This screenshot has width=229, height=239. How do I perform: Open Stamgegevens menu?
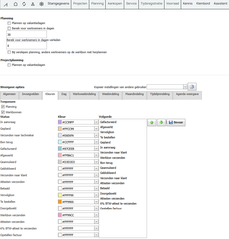coord(59,3)
